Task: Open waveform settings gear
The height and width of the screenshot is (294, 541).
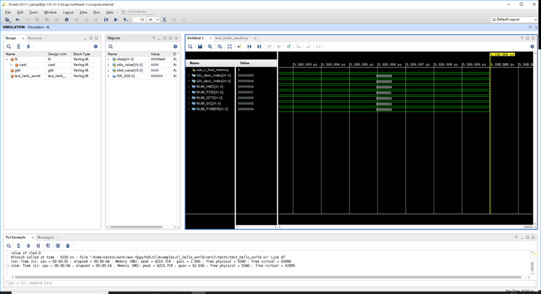Action: 532,46
